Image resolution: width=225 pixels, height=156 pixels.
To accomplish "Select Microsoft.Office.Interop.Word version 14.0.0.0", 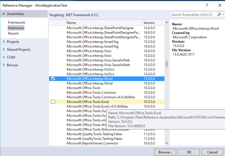I will pos(107,83).
